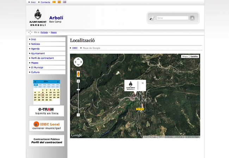Go to next year in calendar

[x=58, y=81]
